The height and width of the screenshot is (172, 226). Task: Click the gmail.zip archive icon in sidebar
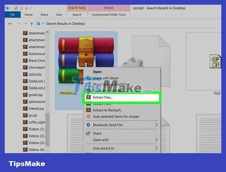[x=25, y=95]
